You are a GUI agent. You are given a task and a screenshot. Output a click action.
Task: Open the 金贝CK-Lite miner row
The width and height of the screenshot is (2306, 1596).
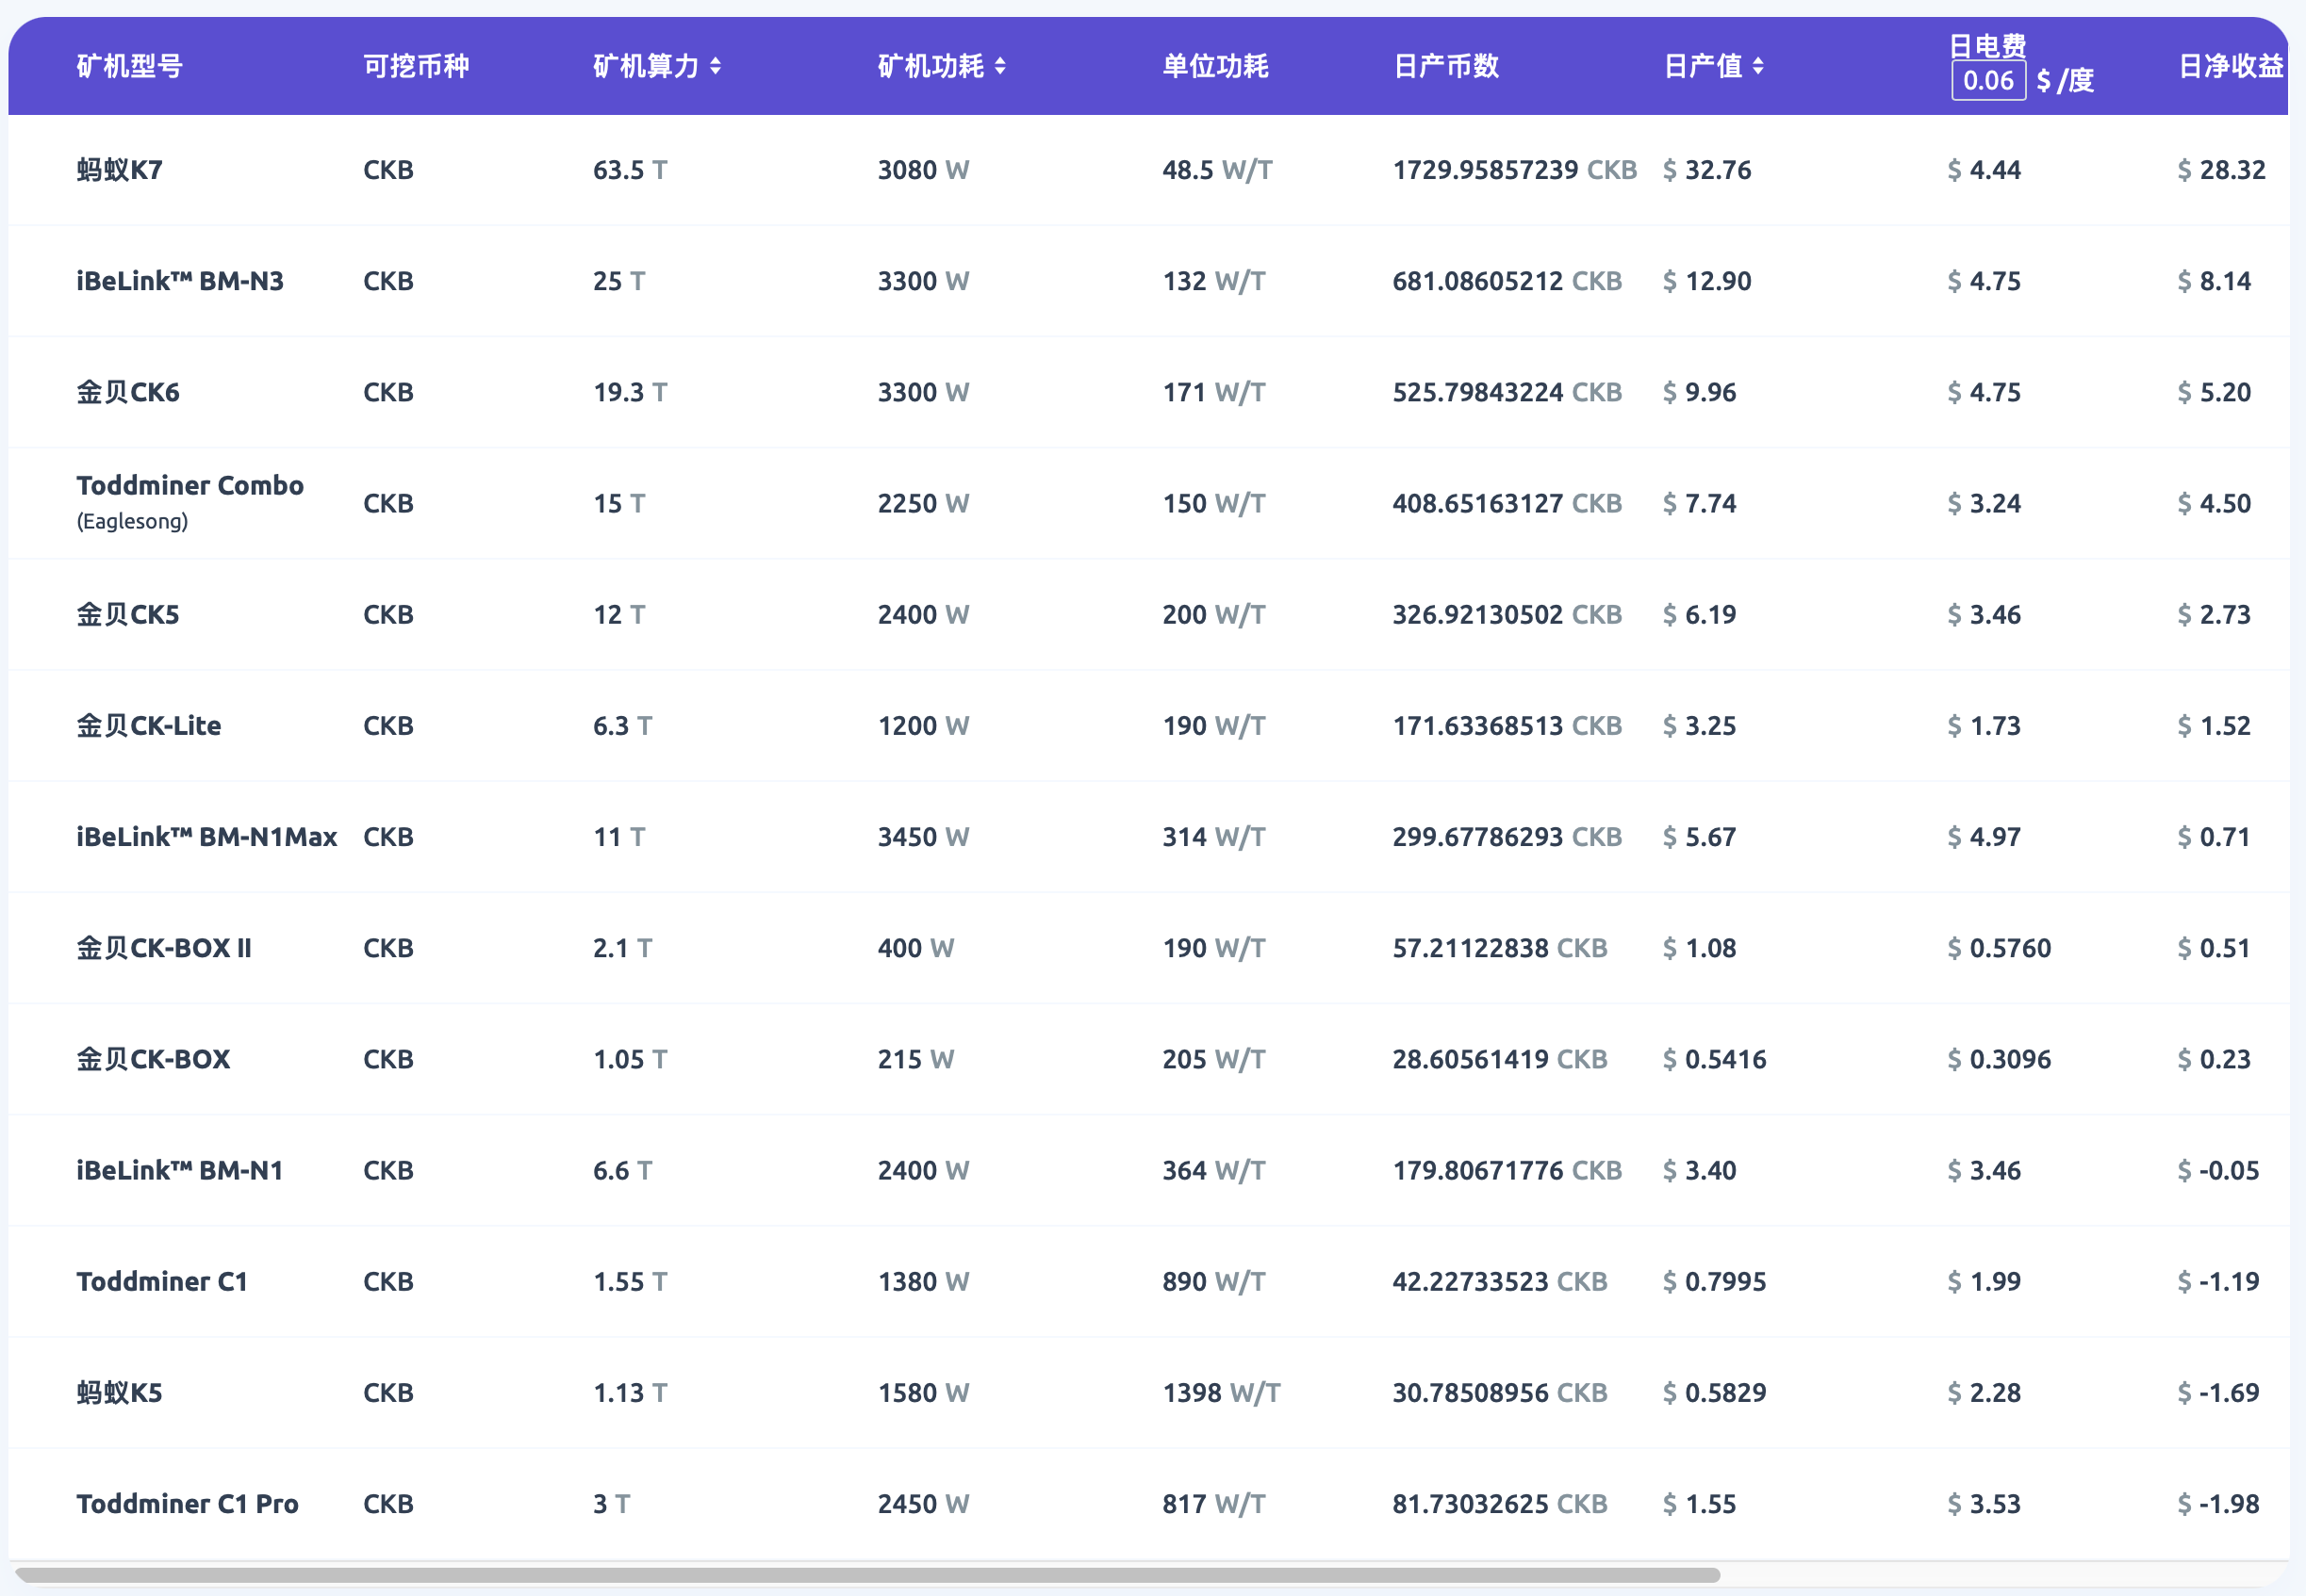(149, 725)
